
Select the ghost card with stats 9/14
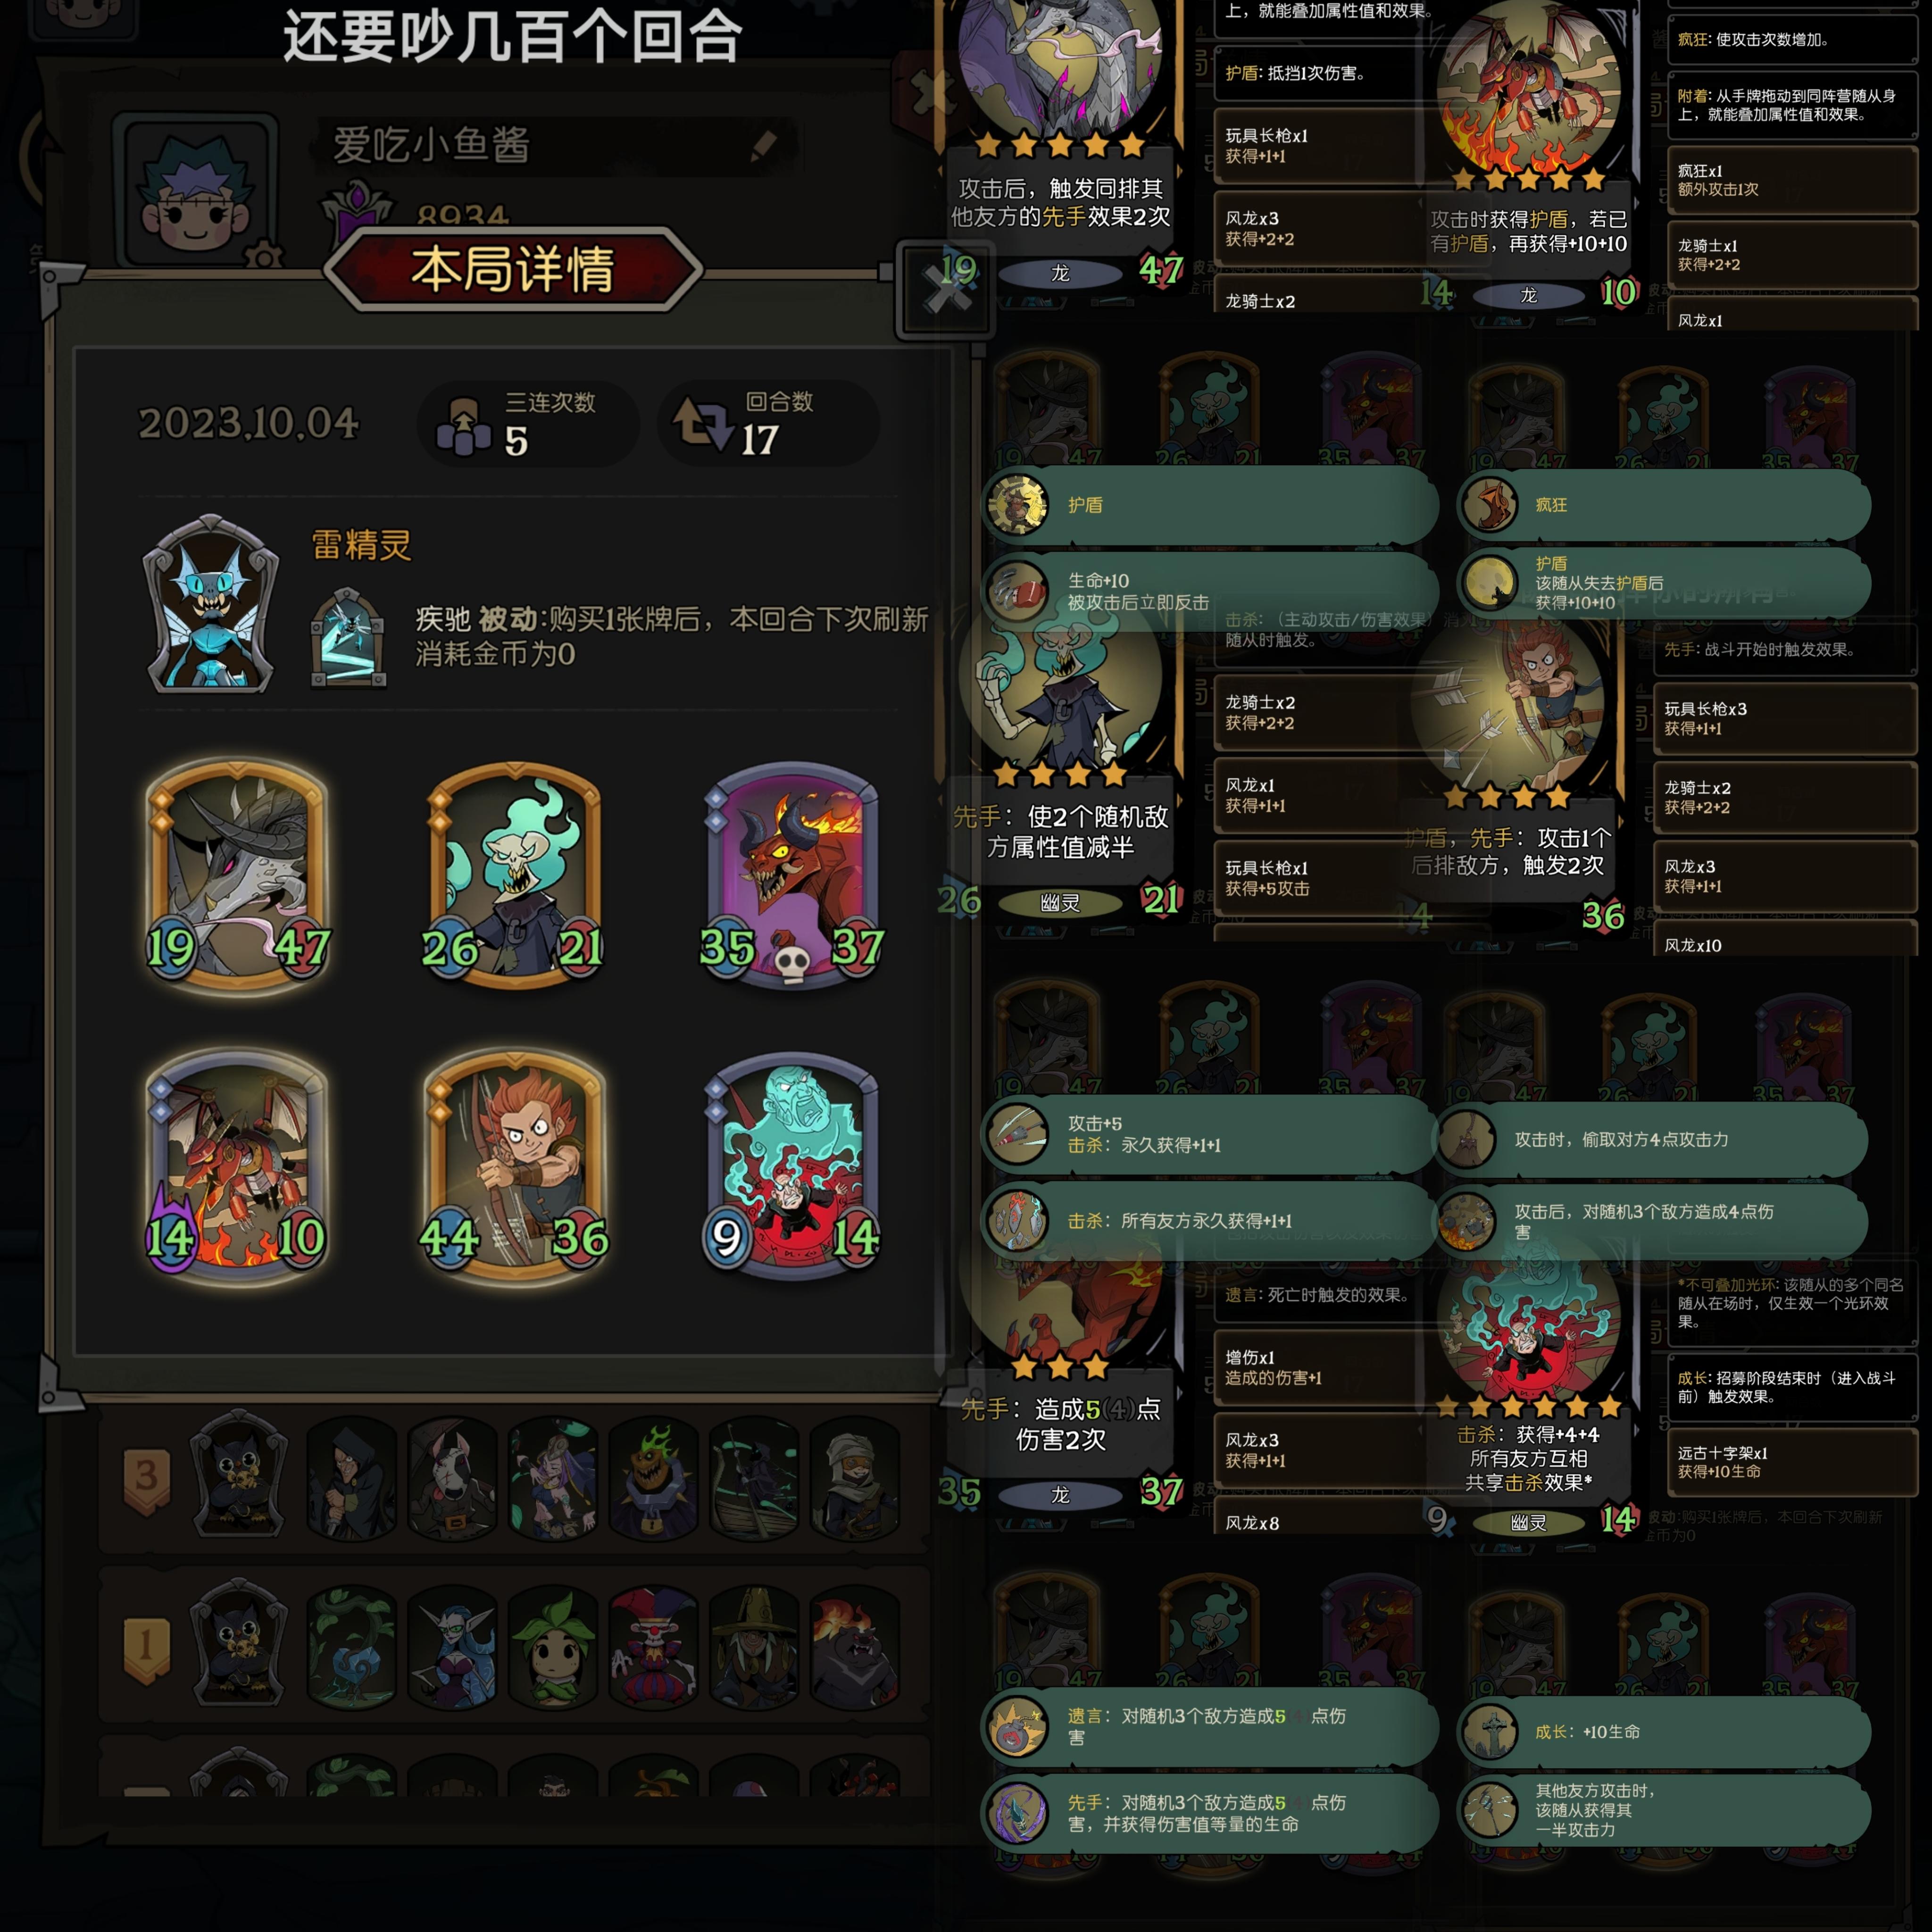(x=792, y=1166)
